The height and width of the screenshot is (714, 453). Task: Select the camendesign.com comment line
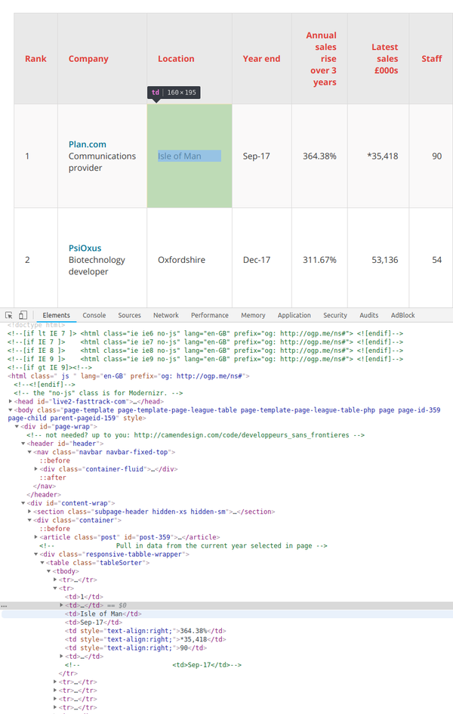[196, 435]
